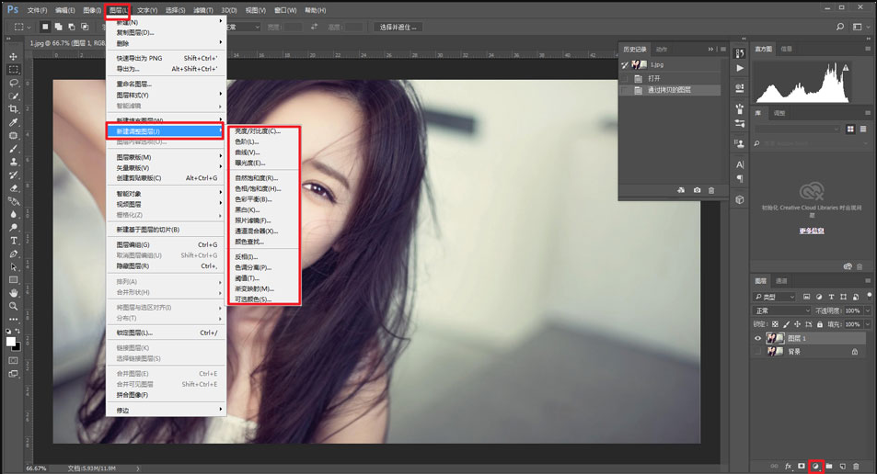This screenshot has height=474, width=877.
Task: Click the Zoom tool magnifier
Action: [x=13, y=306]
